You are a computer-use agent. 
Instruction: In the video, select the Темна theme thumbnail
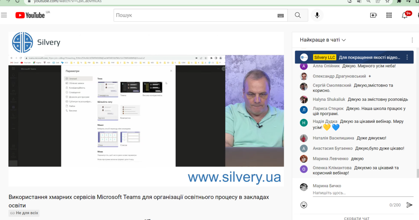pyautogui.click(x=130, y=88)
